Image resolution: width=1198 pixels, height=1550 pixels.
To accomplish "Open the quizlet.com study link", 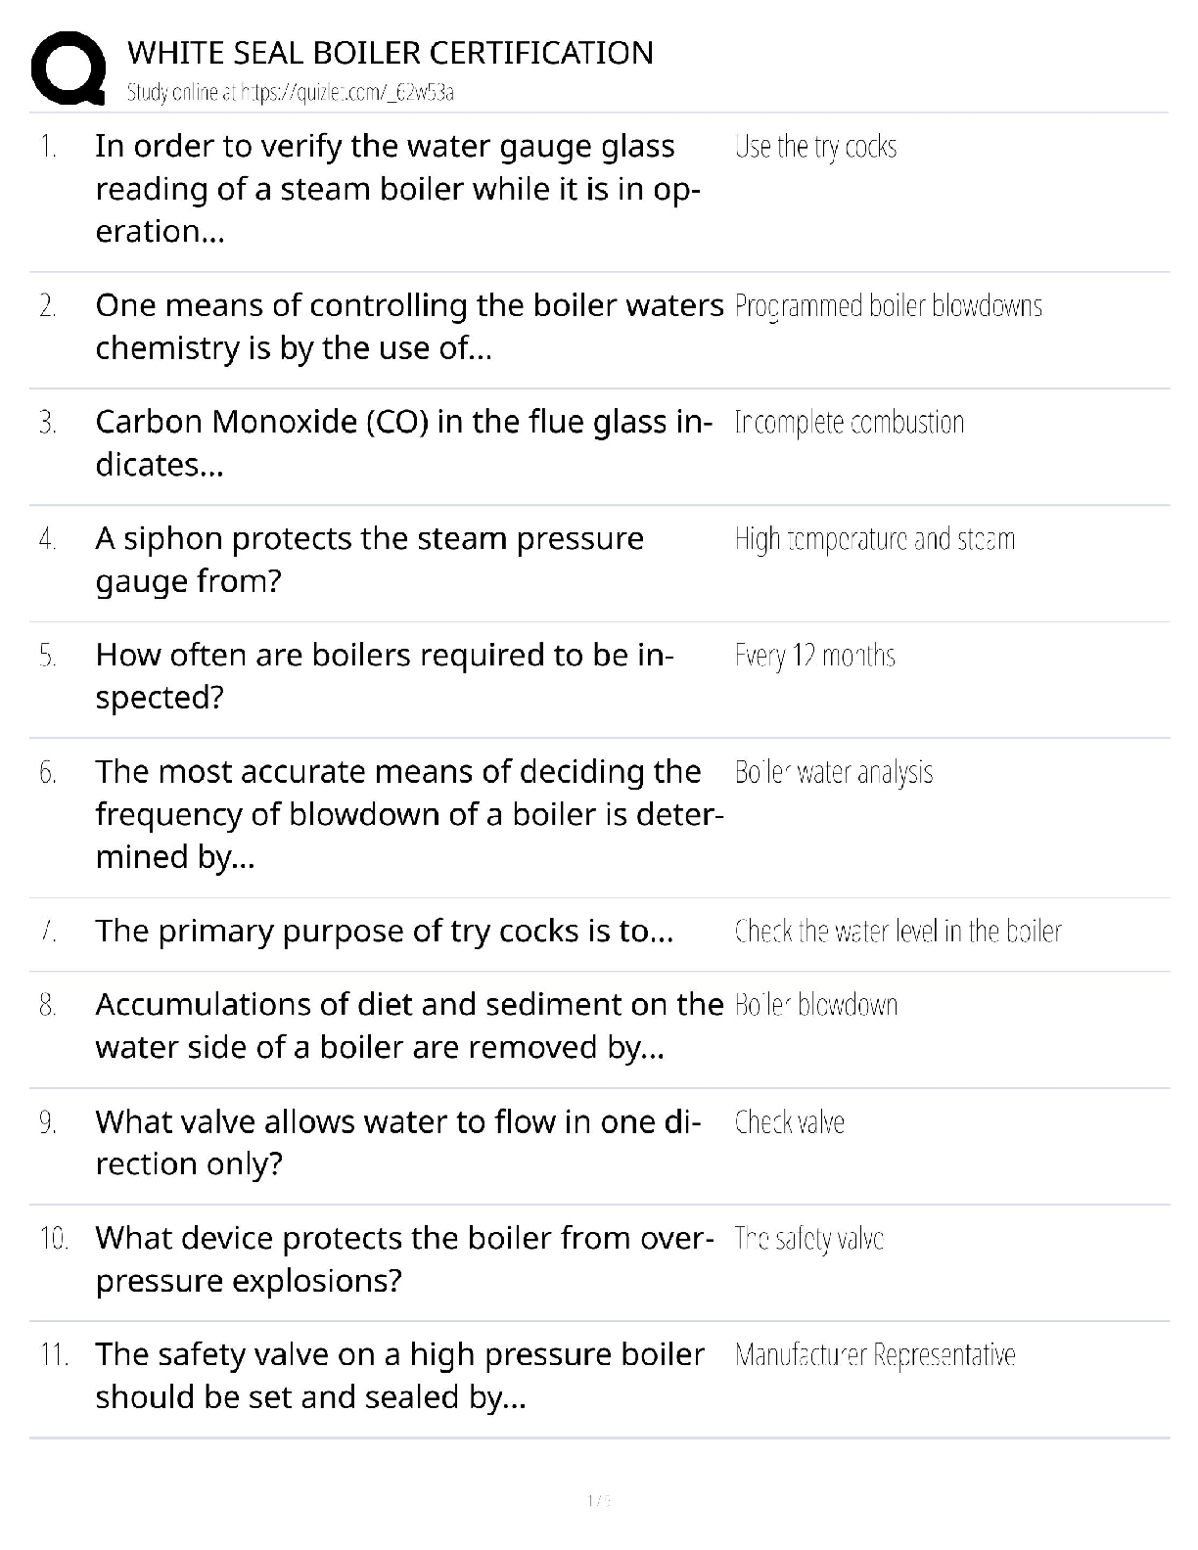I will (291, 93).
